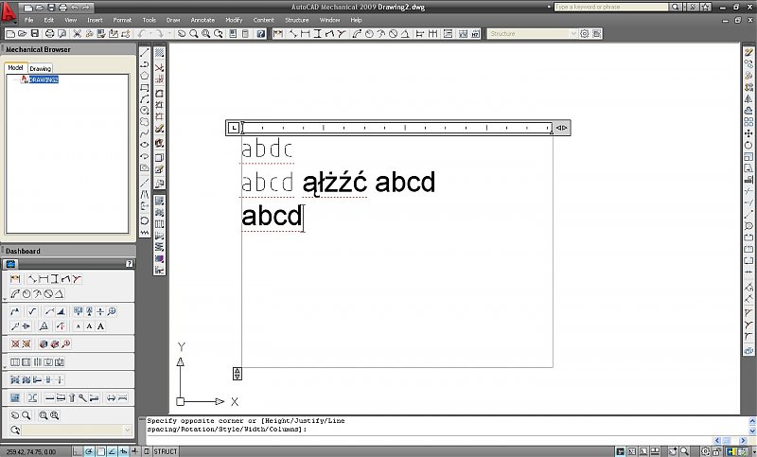Click the Plot (print) icon in main toolbar
Screen dimensions: 757x457
pos(49,34)
